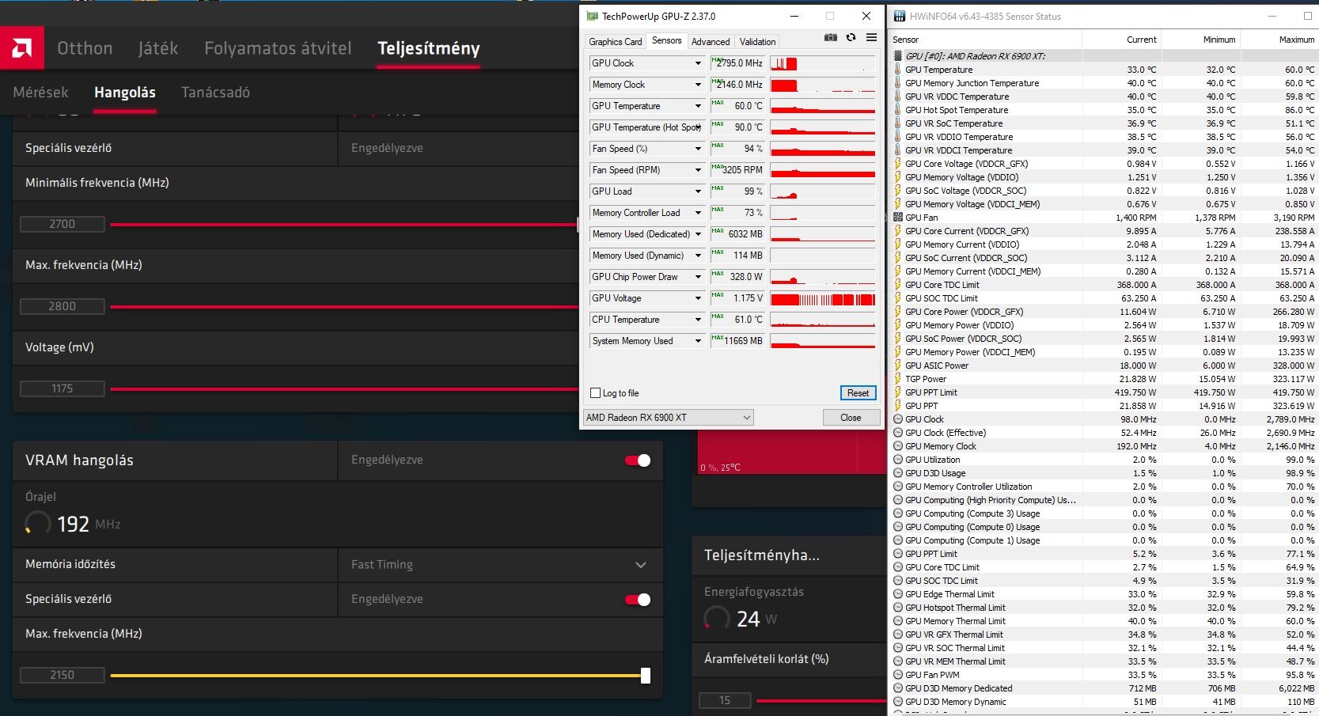Open GPU Clock sensor dropdown in GPU-Z
The height and width of the screenshot is (716, 1319).
[x=698, y=63]
